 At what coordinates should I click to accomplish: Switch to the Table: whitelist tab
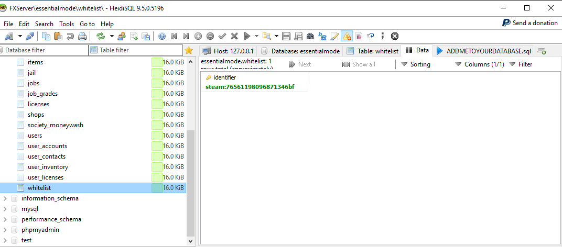(372, 51)
